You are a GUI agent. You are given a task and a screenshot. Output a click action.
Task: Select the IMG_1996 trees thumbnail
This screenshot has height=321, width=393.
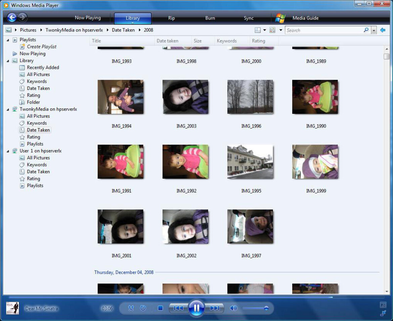click(250, 97)
